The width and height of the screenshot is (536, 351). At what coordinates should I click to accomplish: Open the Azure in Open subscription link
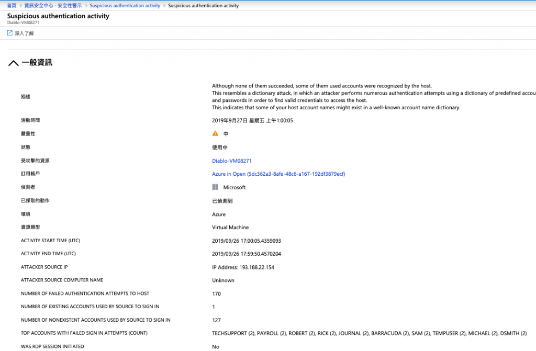[278, 174]
